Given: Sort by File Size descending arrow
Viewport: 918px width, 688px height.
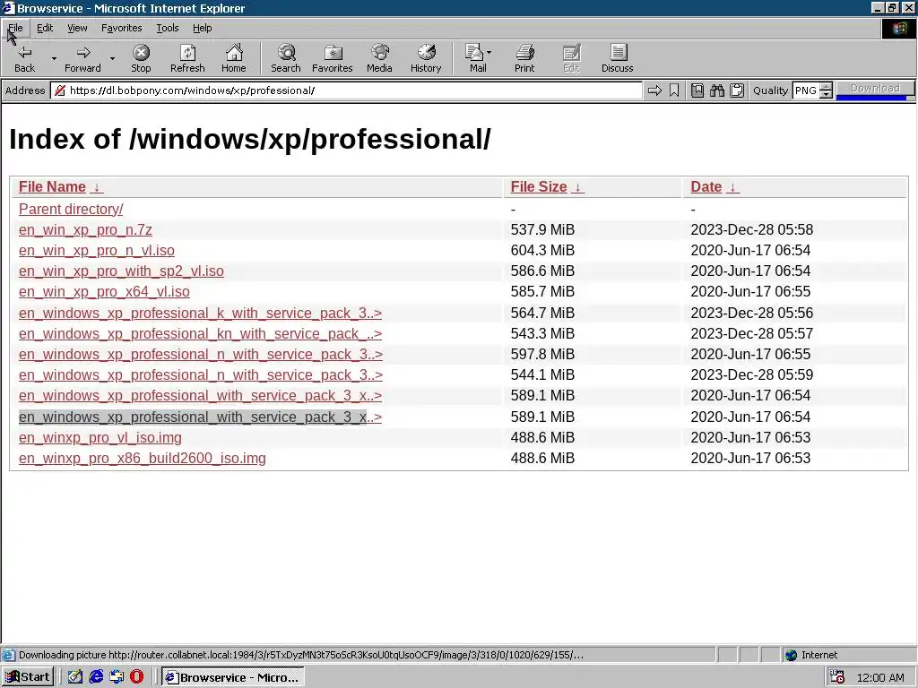Looking at the screenshot, I should pyautogui.click(x=578, y=187).
